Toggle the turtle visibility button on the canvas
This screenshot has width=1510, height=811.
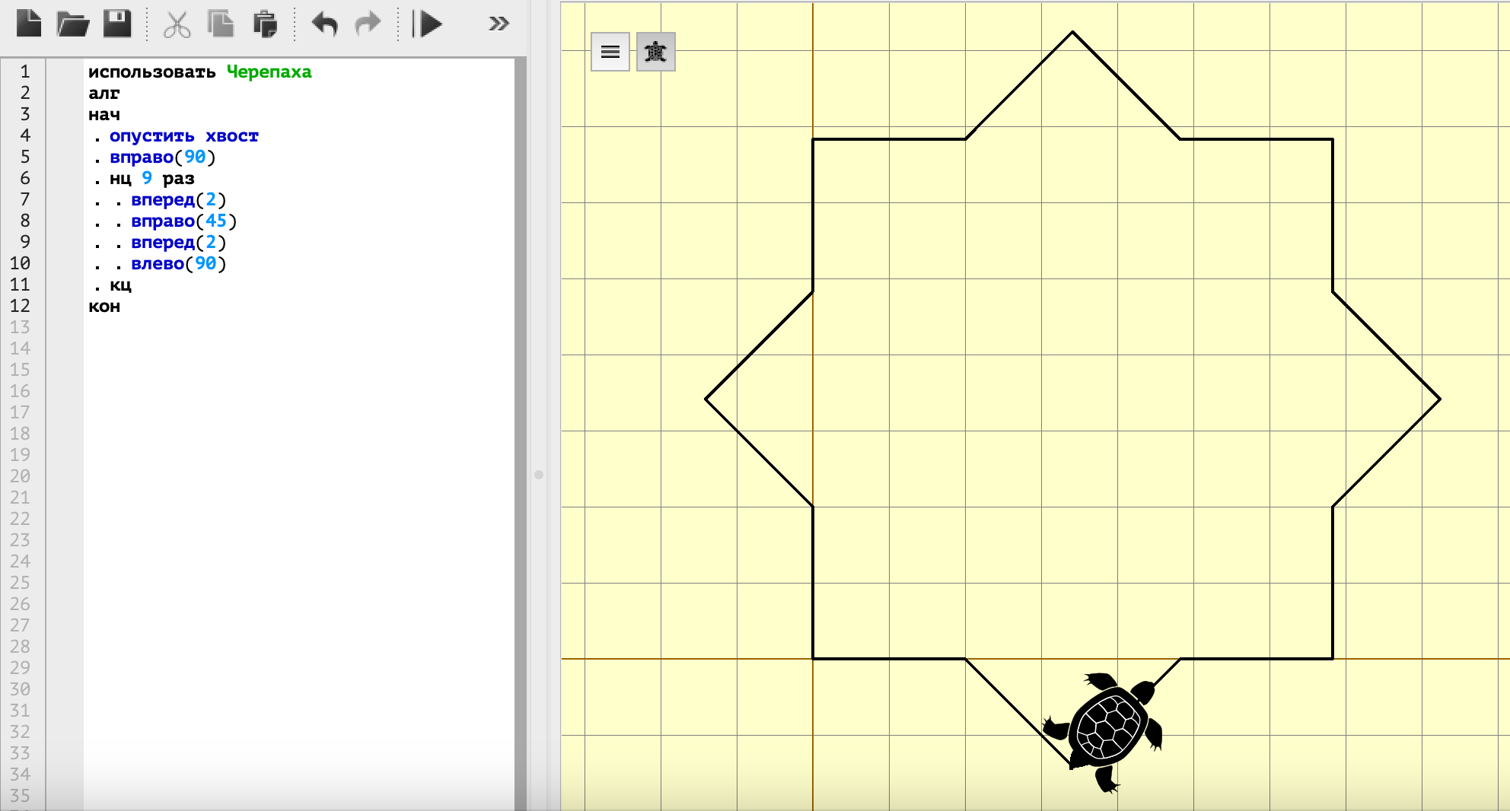click(x=655, y=52)
